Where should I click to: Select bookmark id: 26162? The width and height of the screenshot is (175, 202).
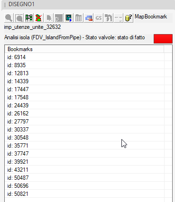[84, 114]
